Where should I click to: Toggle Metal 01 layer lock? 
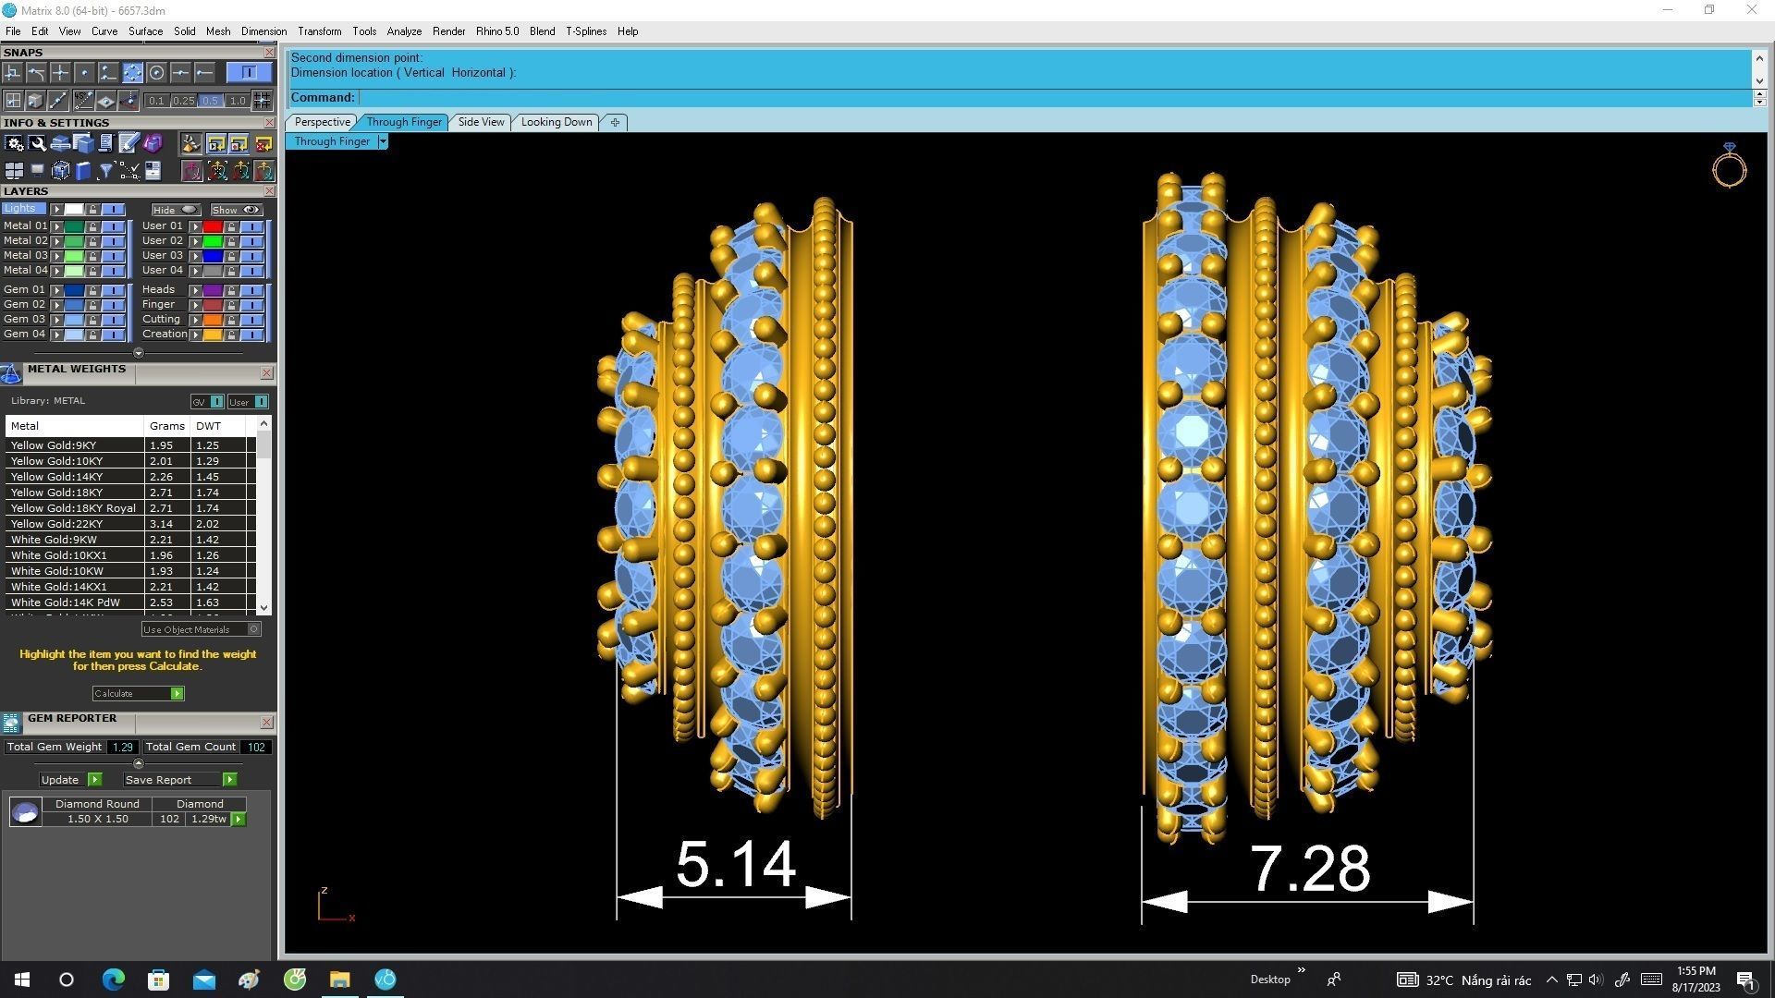click(x=92, y=226)
